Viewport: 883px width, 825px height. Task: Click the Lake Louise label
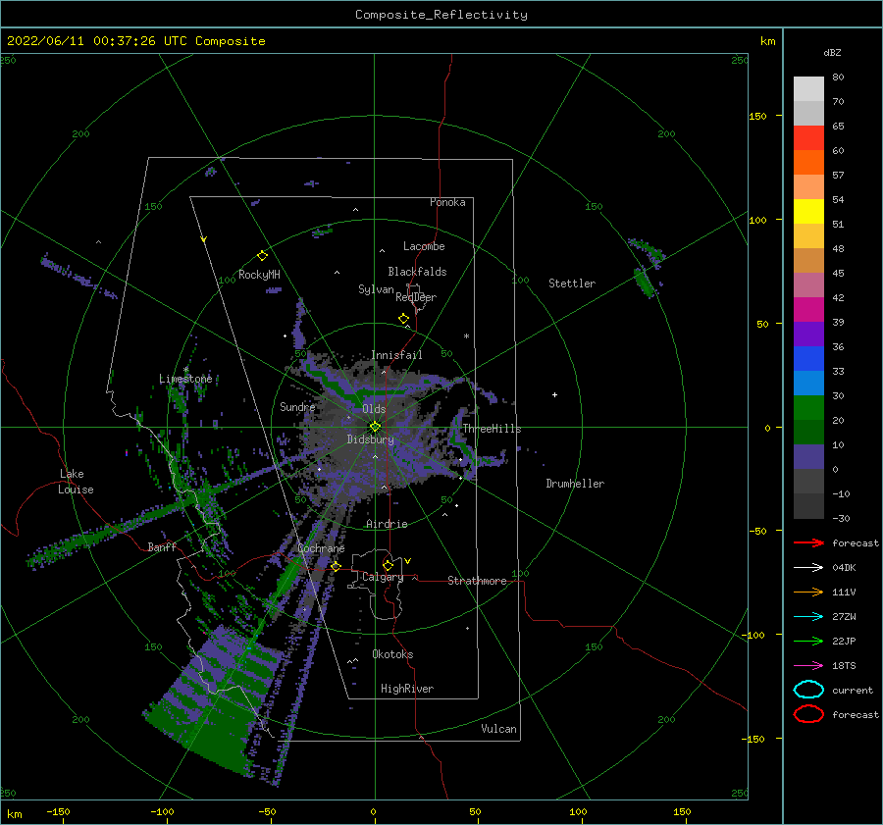[x=76, y=482]
